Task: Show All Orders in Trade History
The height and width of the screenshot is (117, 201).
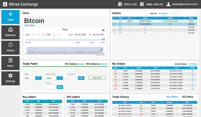Action: point(188,97)
